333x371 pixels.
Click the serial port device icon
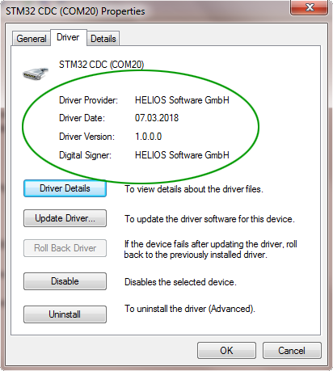pyautogui.click(x=36, y=74)
